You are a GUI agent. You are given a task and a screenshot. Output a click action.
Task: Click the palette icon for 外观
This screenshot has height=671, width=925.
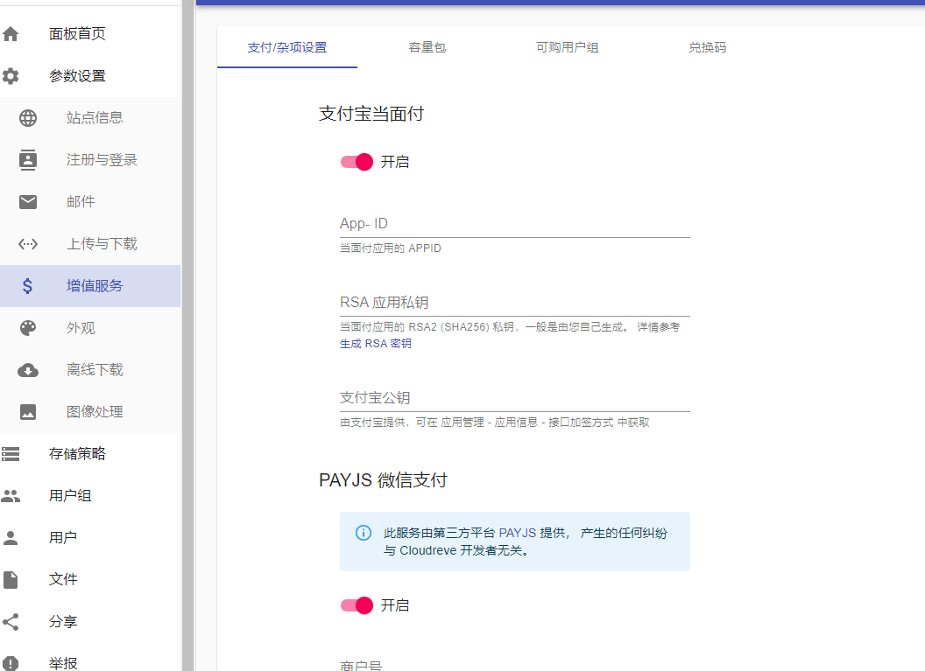tap(28, 328)
